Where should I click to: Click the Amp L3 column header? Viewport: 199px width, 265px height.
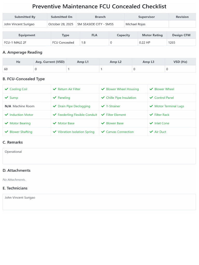[x=148, y=62]
